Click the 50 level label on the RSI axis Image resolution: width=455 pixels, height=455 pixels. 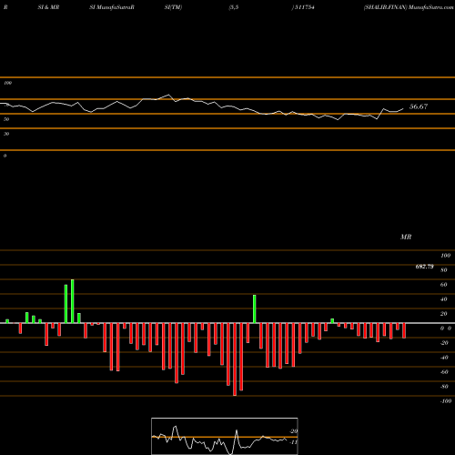6,119
